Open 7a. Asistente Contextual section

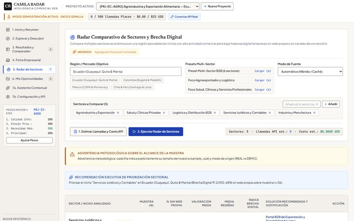tap(29, 88)
